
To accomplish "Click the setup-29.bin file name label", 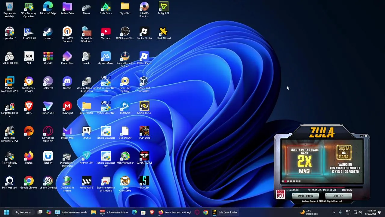I will [x=293, y=190].
